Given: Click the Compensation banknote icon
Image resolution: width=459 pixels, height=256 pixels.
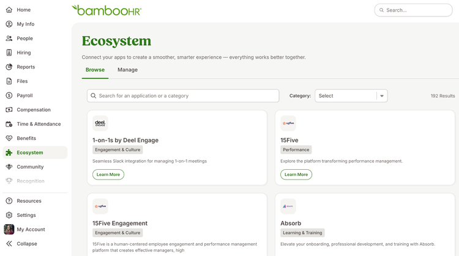Looking at the screenshot, I should [x=9, y=109].
